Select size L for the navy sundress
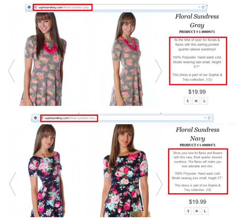This screenshot has height=221, width=239. (x=205, y=211)
